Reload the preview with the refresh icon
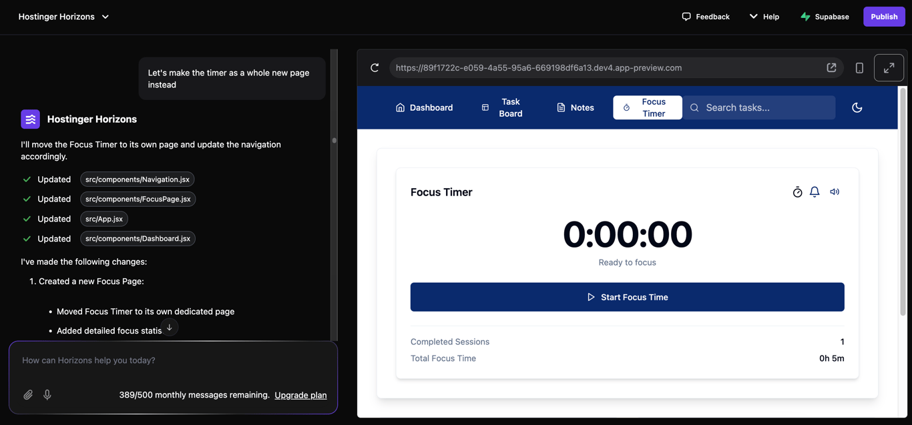This screenshot has height=425, width=912. tap(374, 67)
